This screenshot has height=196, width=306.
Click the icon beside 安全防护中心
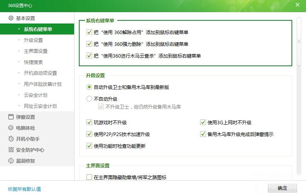(x=11, y=150)
